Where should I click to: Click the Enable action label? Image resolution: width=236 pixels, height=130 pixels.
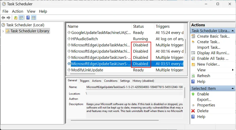203,94
